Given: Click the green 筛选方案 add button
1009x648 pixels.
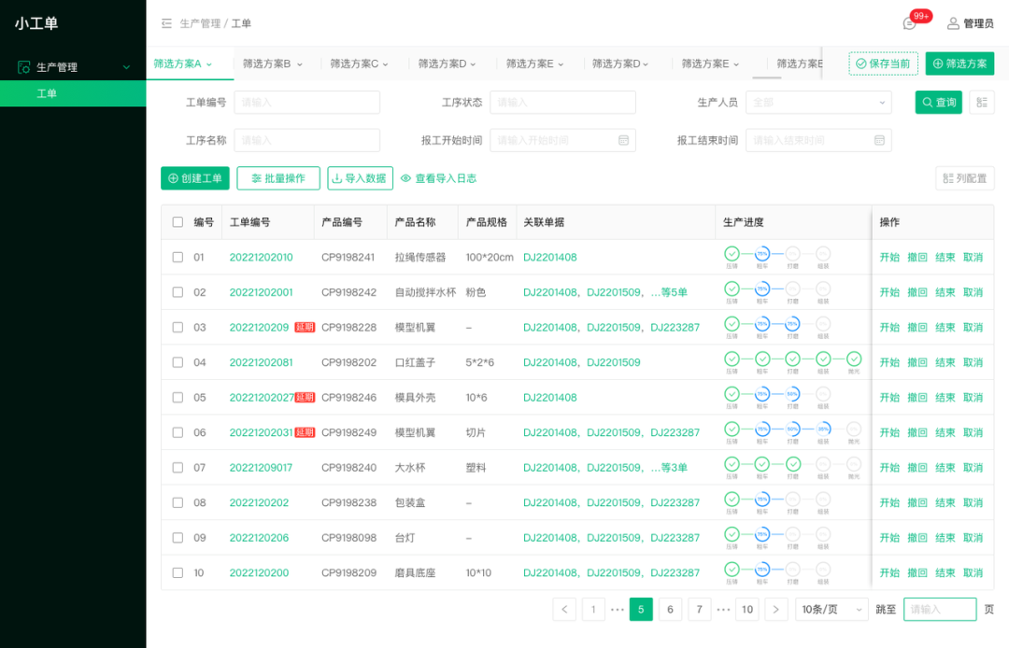Looking at the screenshot, I should coord(959,63).
